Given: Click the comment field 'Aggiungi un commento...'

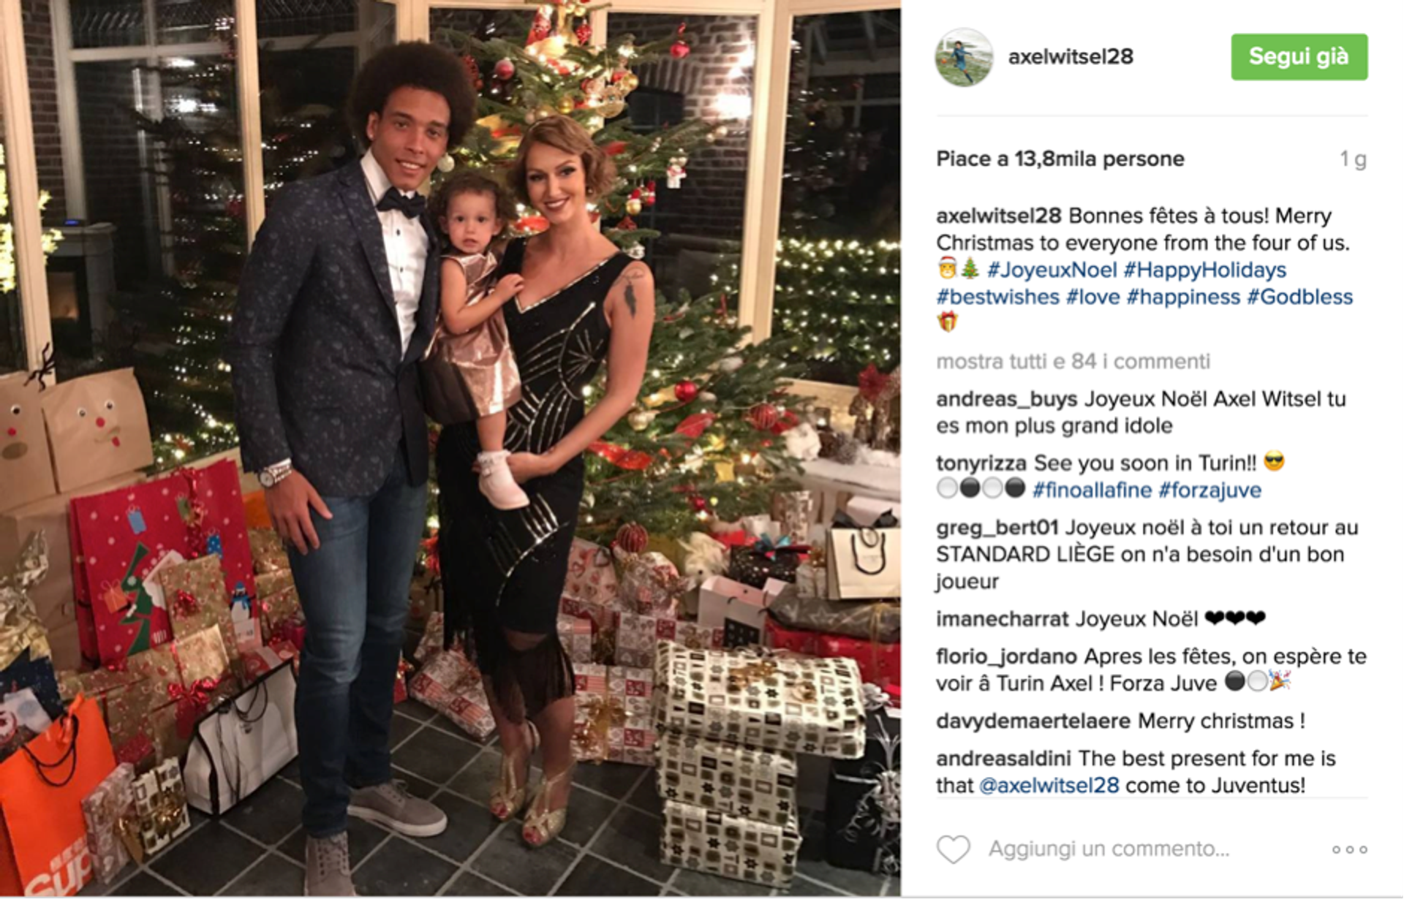Looking at the screenshot, I should click(x=1109, y=849).
